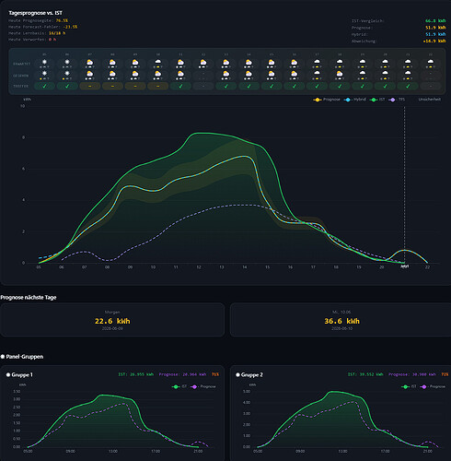Click the Lernbasis value 16/18 h
Image resolution: width=451 pixels, height=461 pixels.
pyautogui.click(x=57, y=33)
